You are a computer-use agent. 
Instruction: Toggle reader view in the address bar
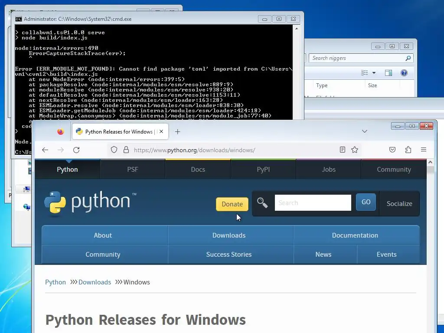pos(343,150)
